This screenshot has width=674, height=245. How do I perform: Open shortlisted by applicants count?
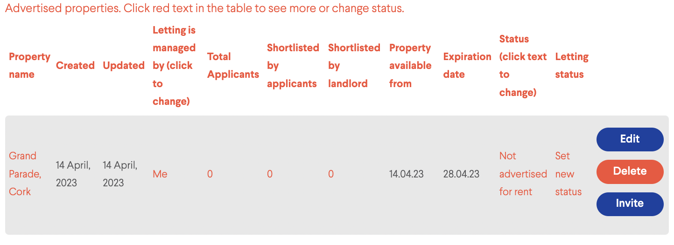click(x=270, y=174)
